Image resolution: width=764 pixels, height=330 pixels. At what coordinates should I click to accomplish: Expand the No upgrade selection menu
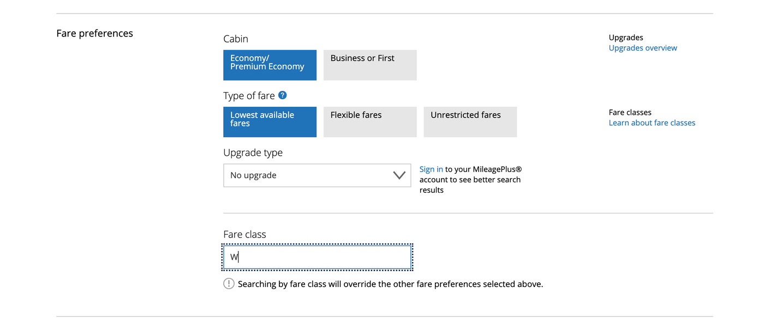[317, 175]
